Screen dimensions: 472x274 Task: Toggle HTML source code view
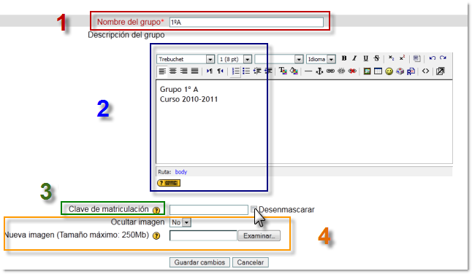coord(425,71)
